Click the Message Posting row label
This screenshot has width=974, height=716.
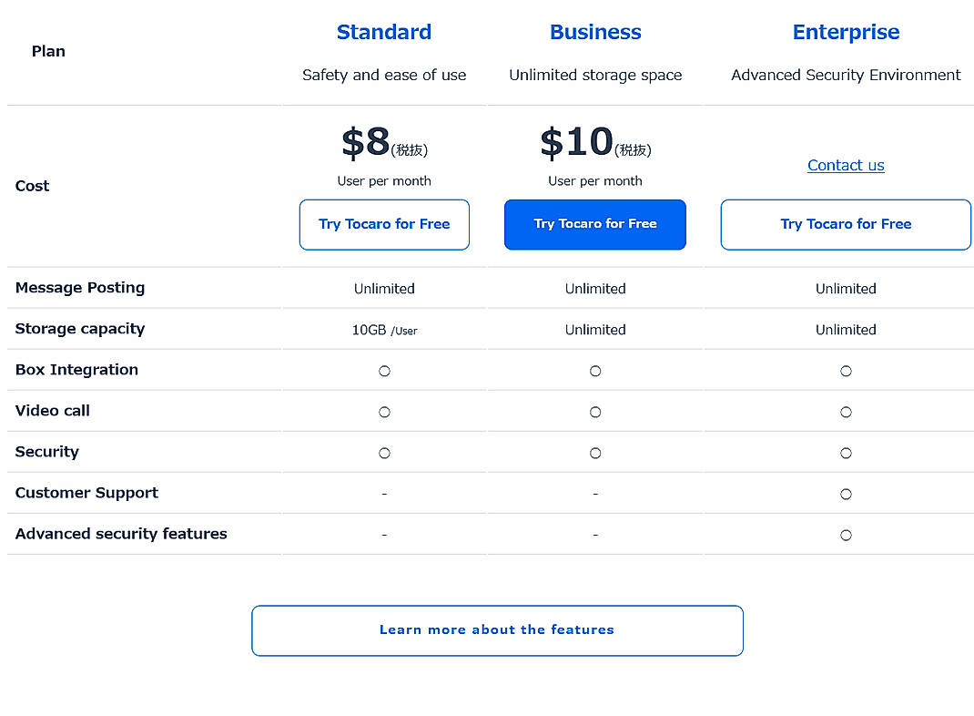click(80, 288)
